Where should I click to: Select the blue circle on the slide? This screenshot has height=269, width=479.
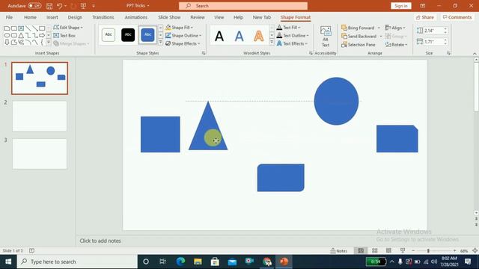(x=336, y=101)
